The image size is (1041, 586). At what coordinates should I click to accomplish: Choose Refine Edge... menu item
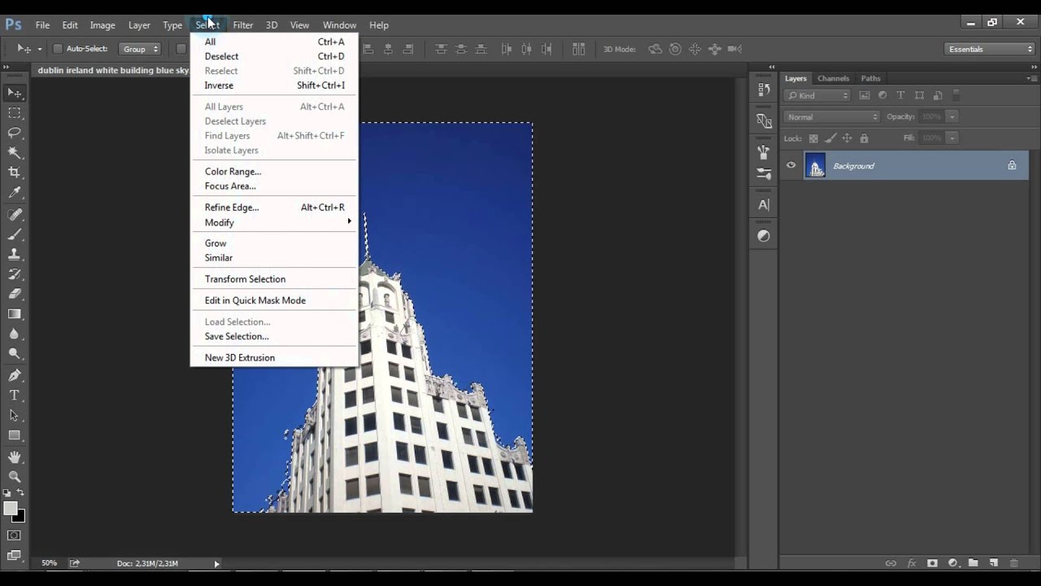click(274, 208)
